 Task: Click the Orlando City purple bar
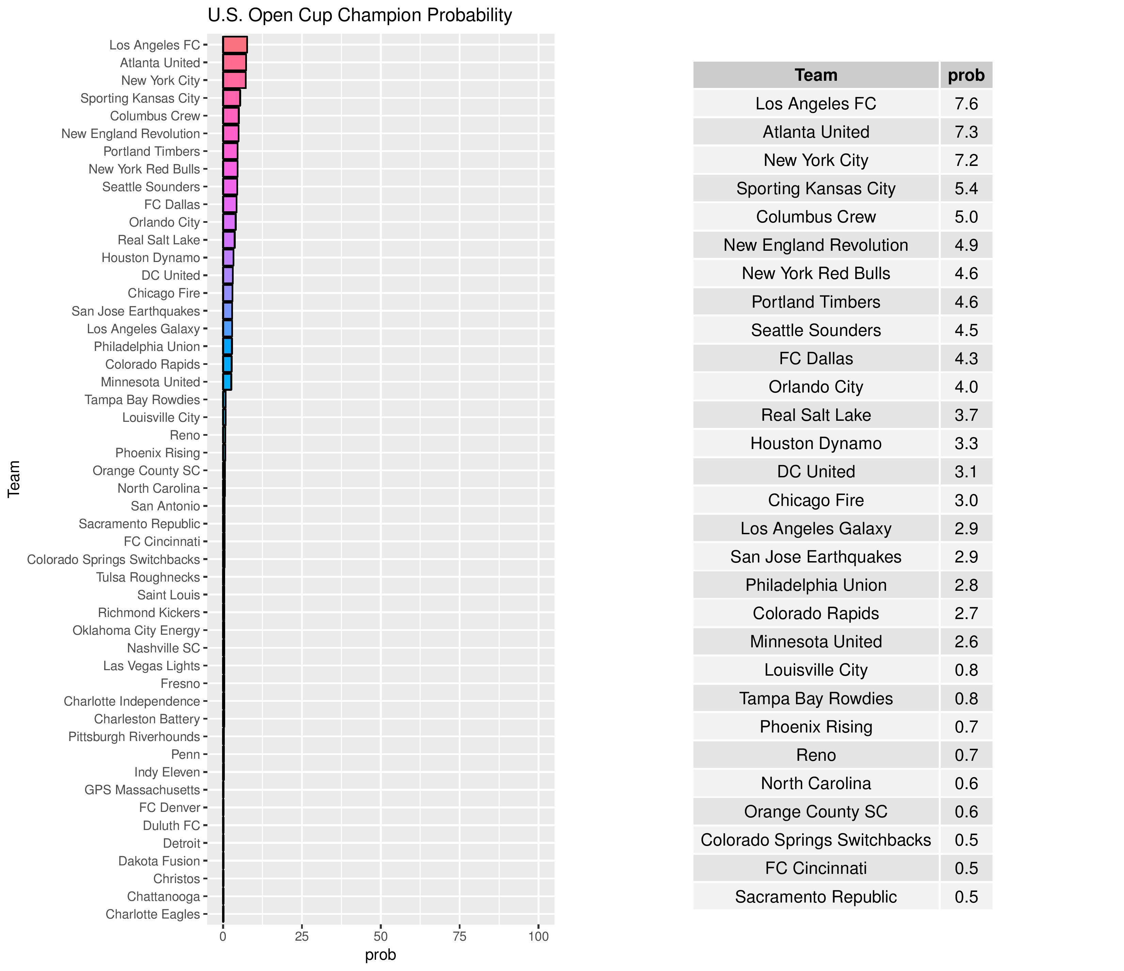click(229, 222)
